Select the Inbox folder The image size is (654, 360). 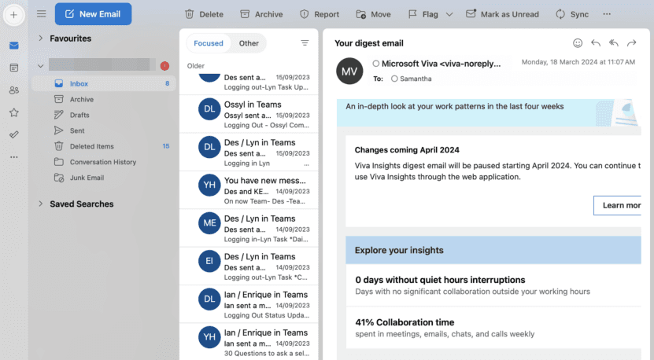pyautogui.click(x=104, y=84)
